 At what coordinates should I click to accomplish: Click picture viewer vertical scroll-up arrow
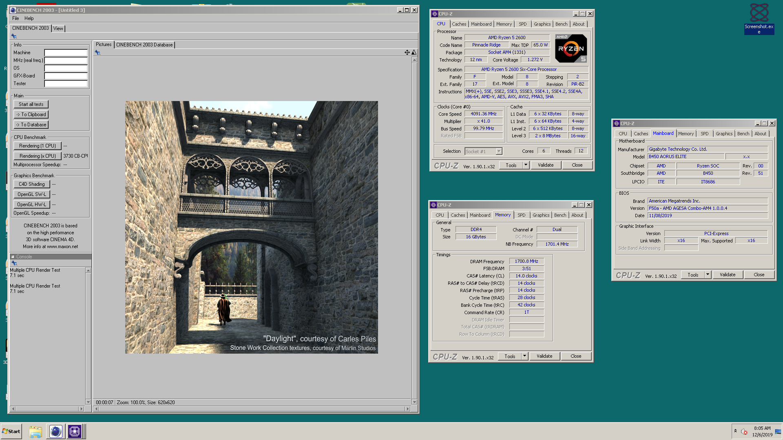coord(414,60)
